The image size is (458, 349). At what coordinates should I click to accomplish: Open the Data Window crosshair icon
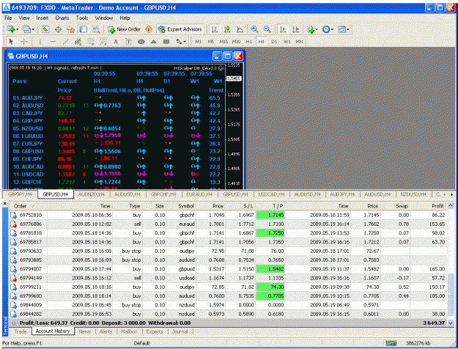[x=58, y=29]
